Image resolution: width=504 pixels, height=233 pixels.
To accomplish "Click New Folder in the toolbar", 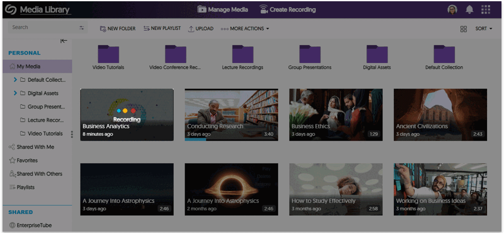I will pos(118,29).
